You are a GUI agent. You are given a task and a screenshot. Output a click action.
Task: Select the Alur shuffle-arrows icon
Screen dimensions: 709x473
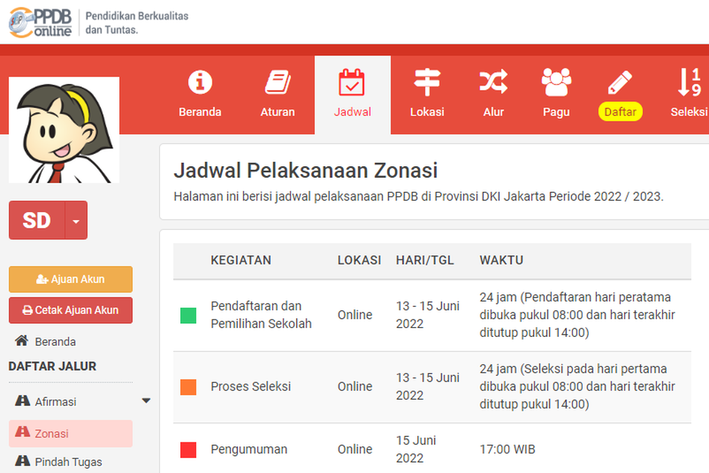[x=493, y=82]
